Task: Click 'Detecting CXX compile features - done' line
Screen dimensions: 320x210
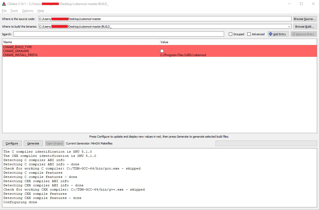Action: [42, 198]
